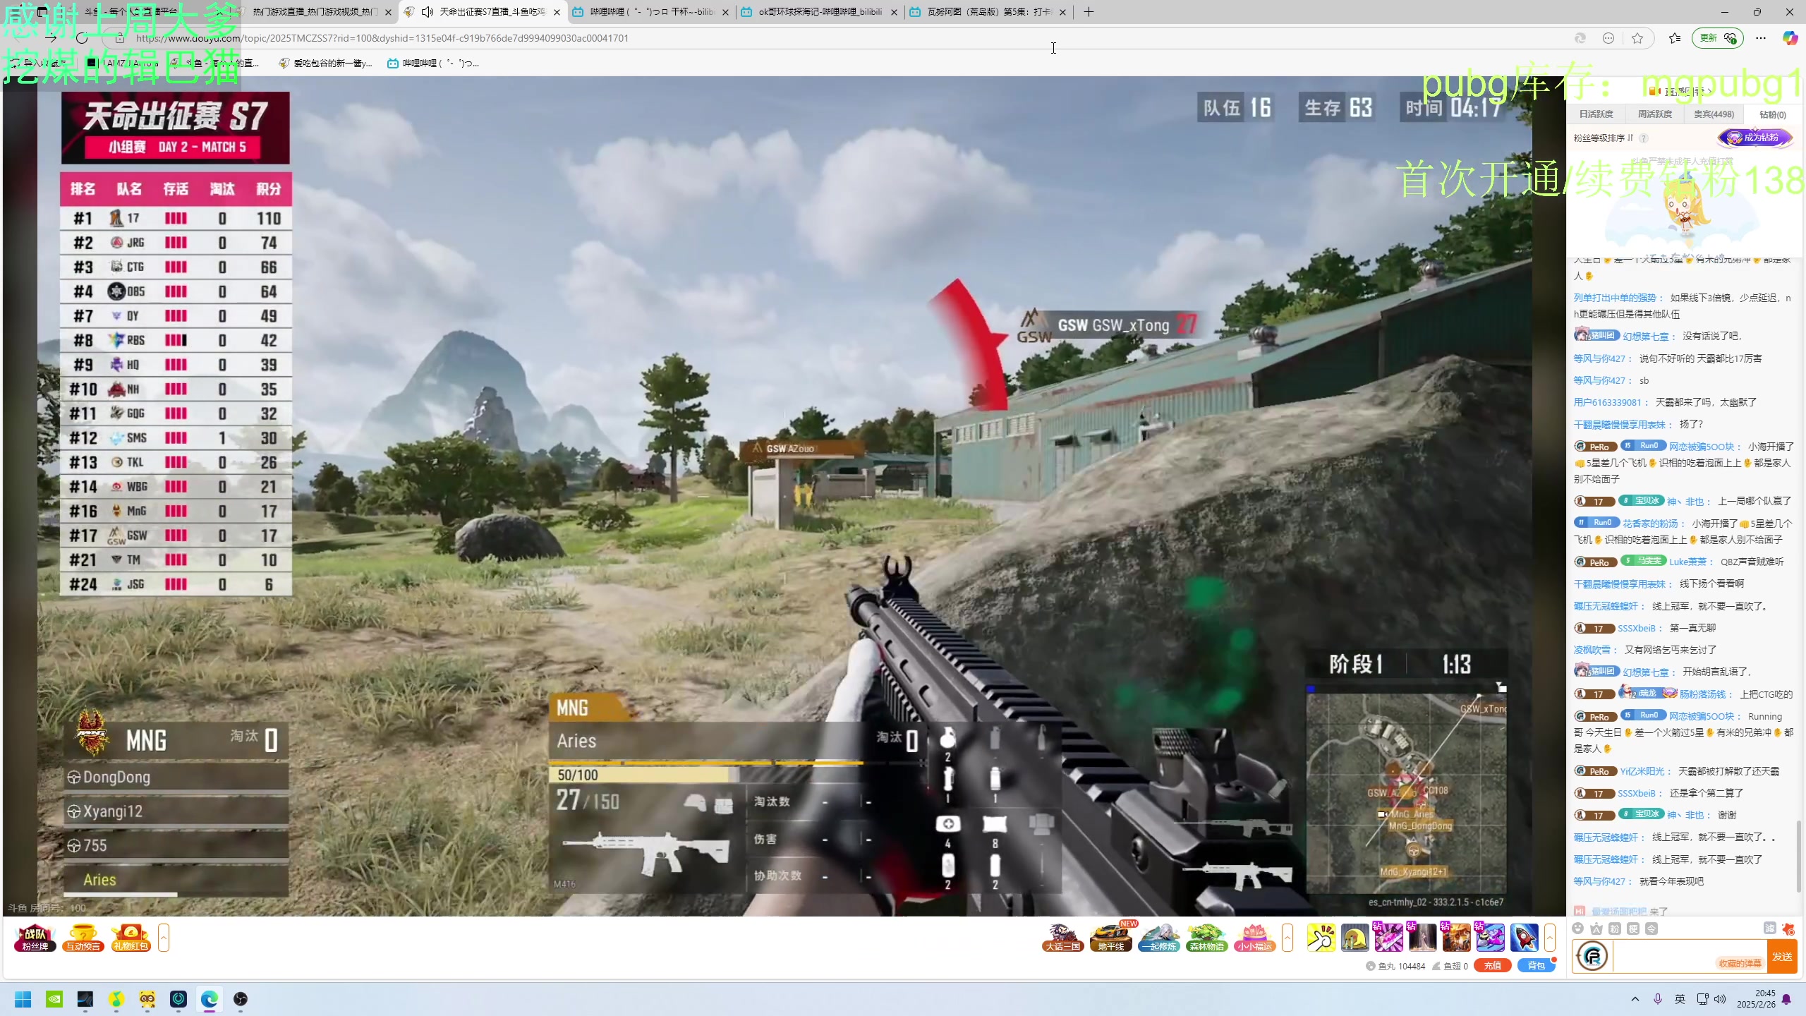
Task: Send the yellow crying duck gift
Action: pyautogui.click(x=1354, y=938)
